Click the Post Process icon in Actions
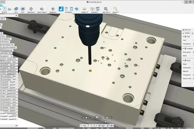 coord(66,9)
